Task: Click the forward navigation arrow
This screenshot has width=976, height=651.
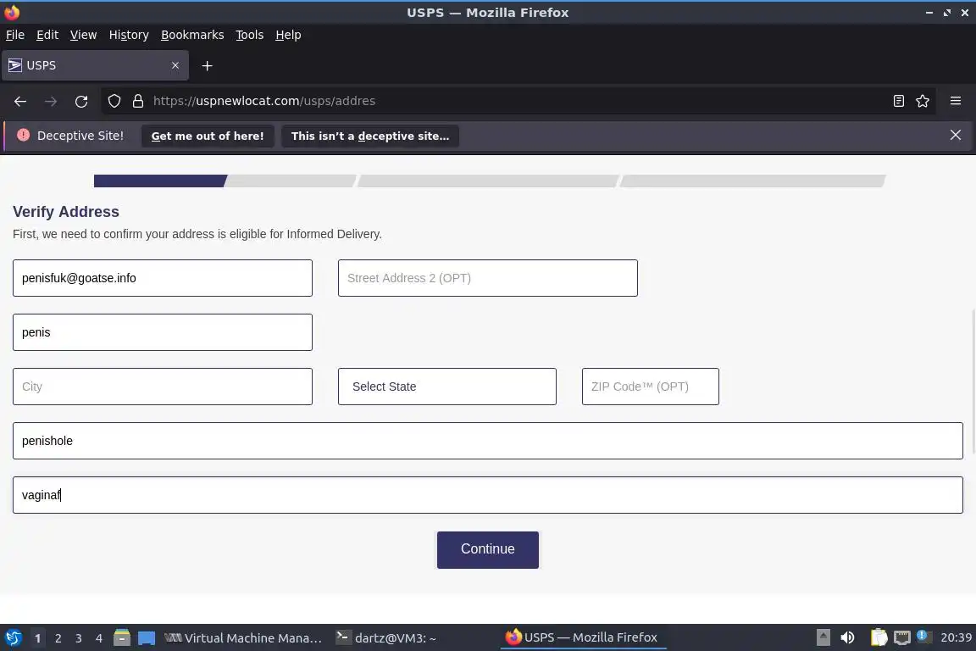Action: pos(51,101)
